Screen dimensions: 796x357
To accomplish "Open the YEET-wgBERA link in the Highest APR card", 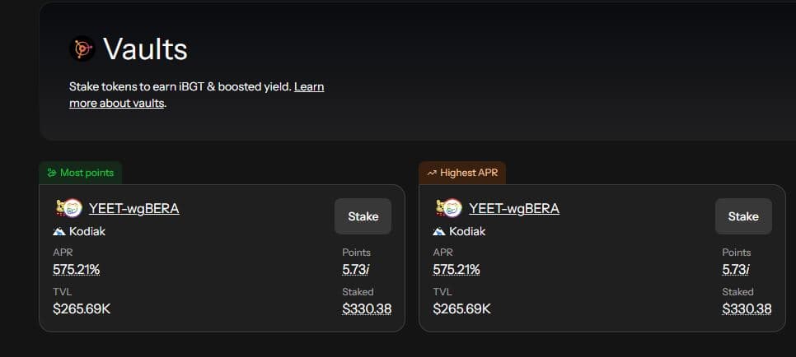I will pos(514,208).
